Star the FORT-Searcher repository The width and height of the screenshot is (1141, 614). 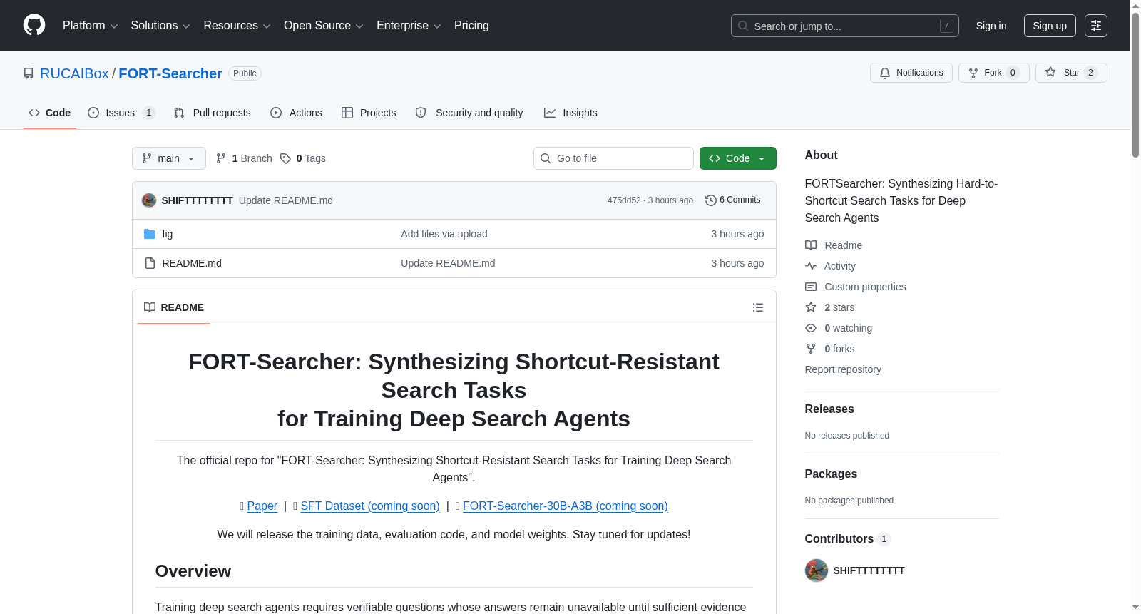(x=1071, y=73)
